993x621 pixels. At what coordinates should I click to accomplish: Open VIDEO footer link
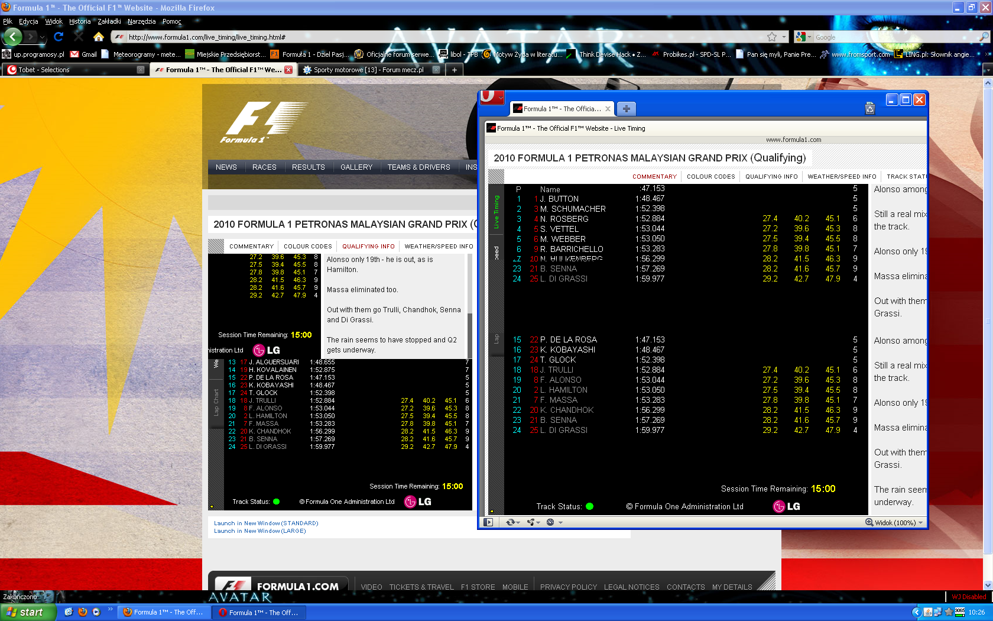[x=371, y=587]
